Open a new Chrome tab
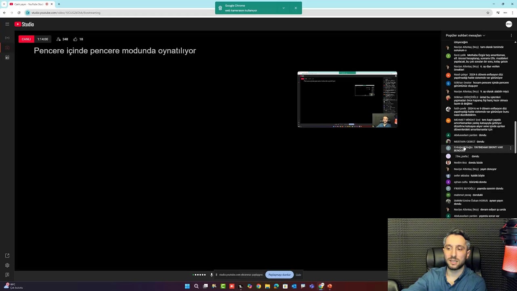Image resolution: width=517 pixels, height=291 pixels. click(59, 4)
